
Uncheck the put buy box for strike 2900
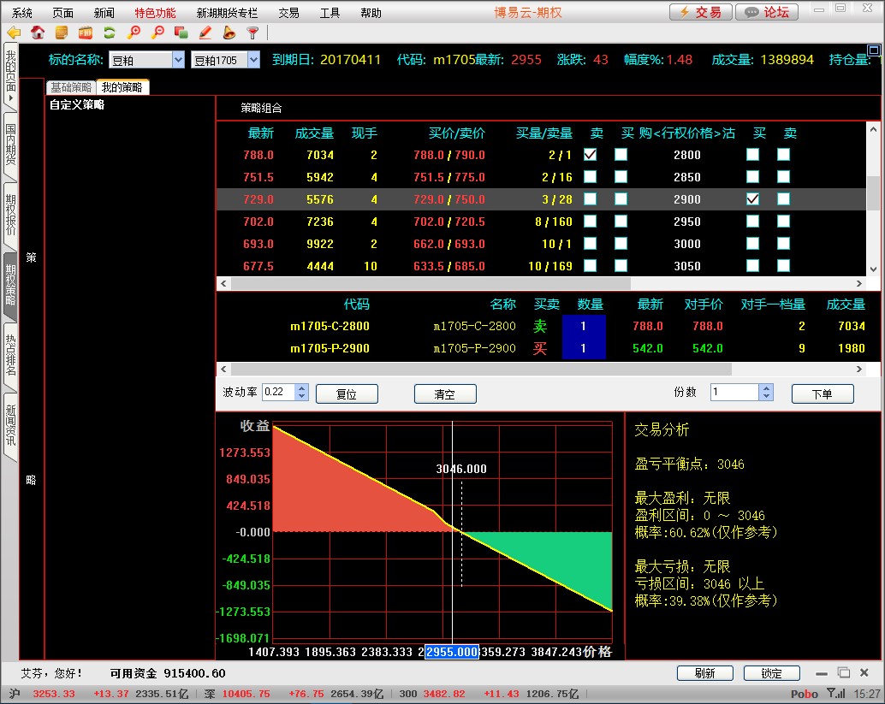[x=752, y=199]
